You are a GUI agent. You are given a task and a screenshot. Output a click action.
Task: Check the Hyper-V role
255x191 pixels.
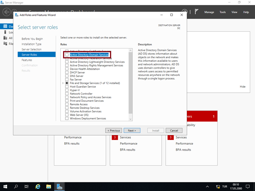67,90
